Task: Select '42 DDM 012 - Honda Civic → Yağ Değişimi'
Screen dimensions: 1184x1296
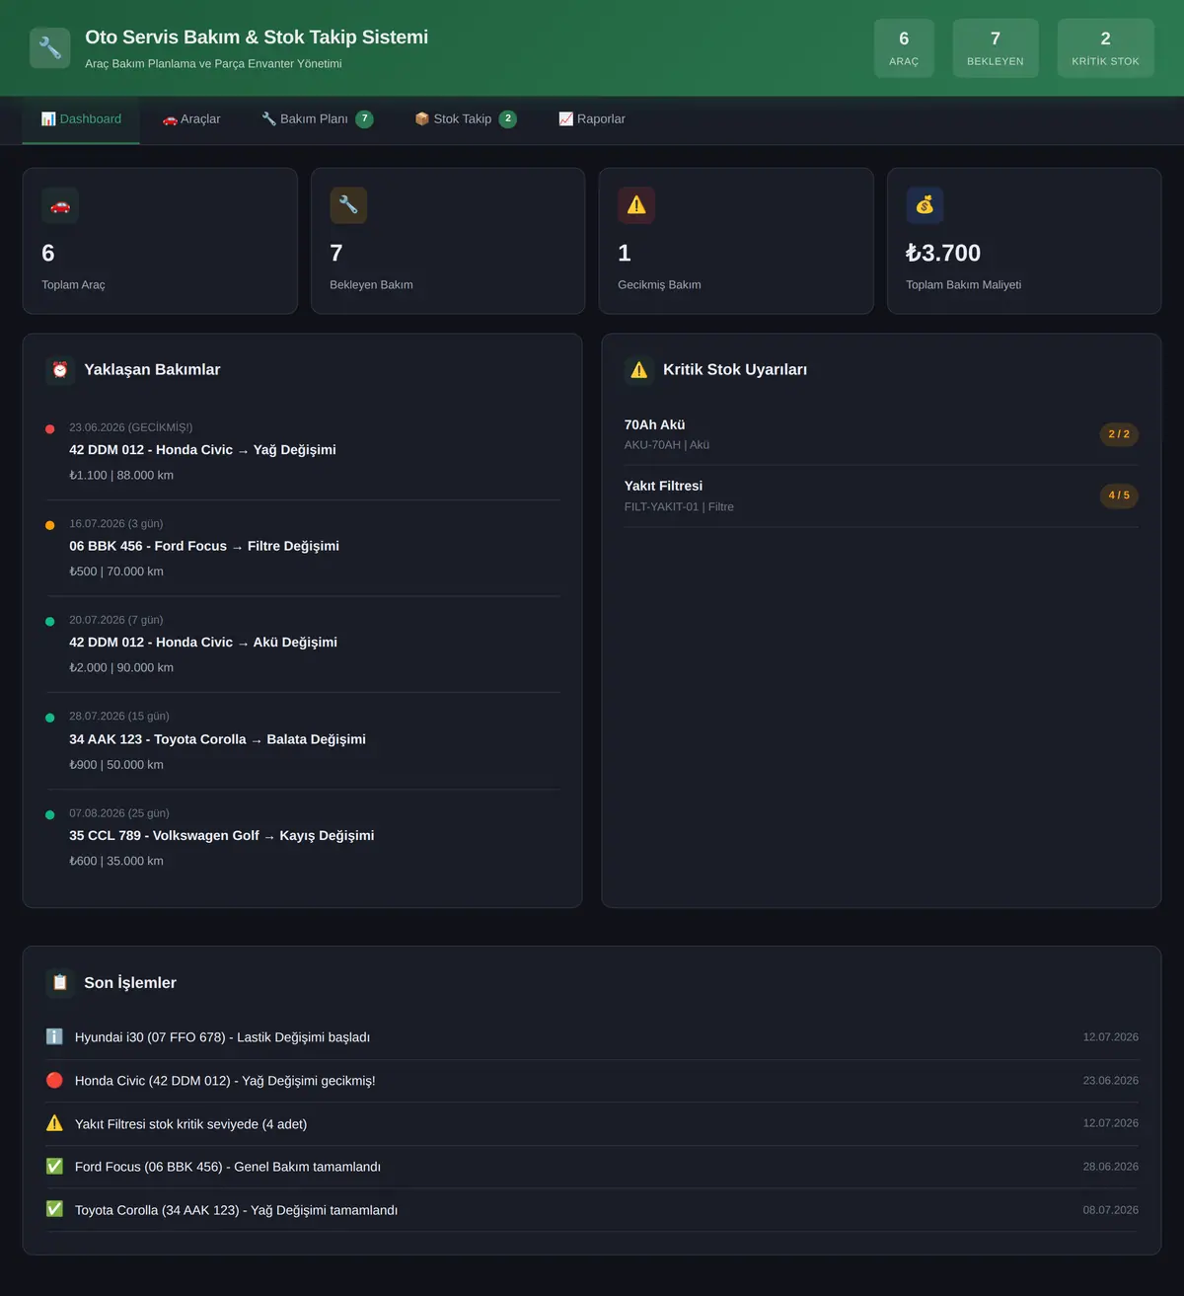Action: coord(202,450)
